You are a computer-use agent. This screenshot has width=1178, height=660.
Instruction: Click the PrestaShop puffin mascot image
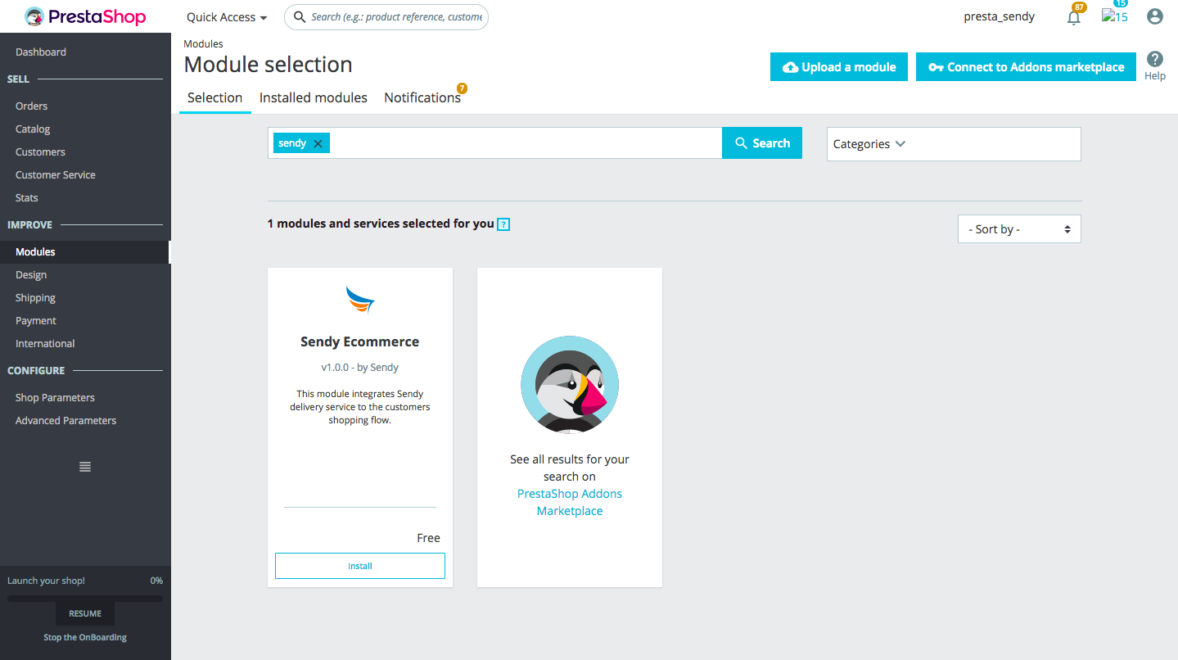[x=570, y=384]
